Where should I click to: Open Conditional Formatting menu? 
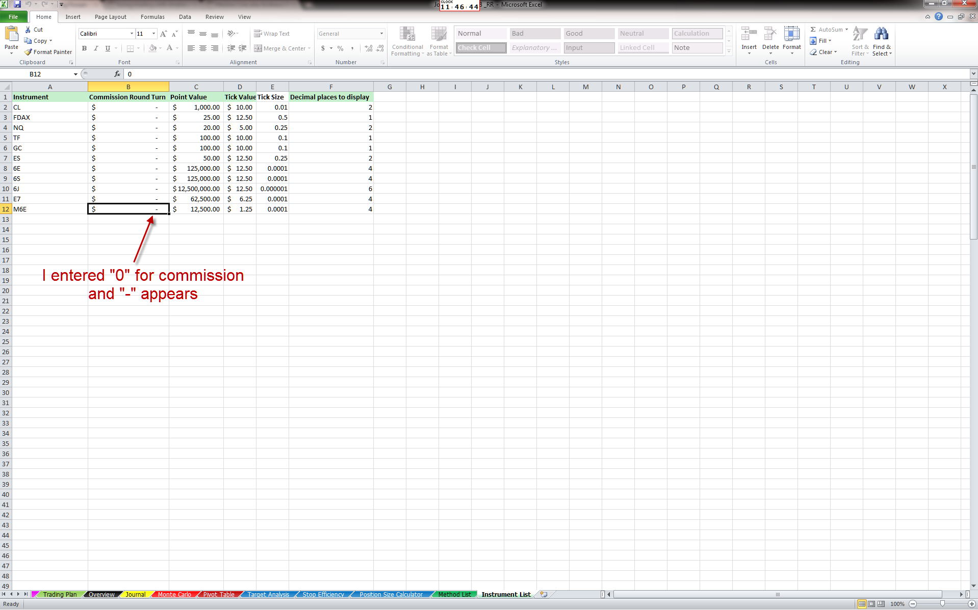pos(407,42)
